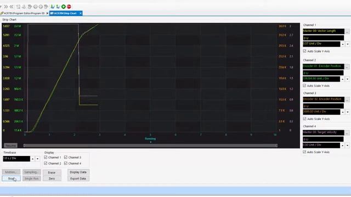Click the Stop button
The image size is (351, 197).
tap(11, 178)
